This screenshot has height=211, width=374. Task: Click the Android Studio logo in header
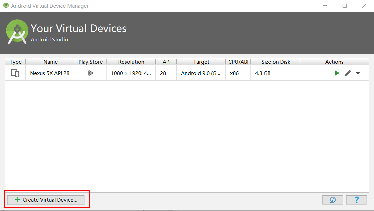(x=17, y=32)
